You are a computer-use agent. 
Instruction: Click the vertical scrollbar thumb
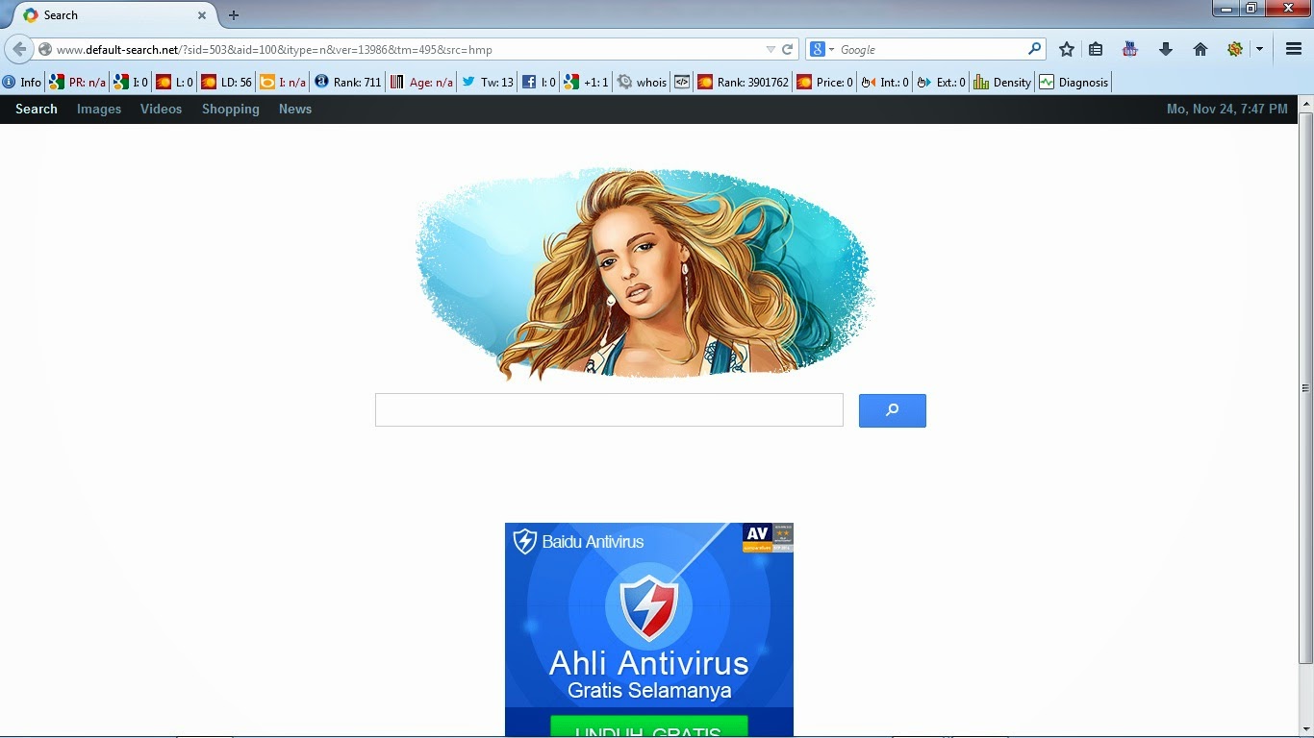pos(1305,388)
